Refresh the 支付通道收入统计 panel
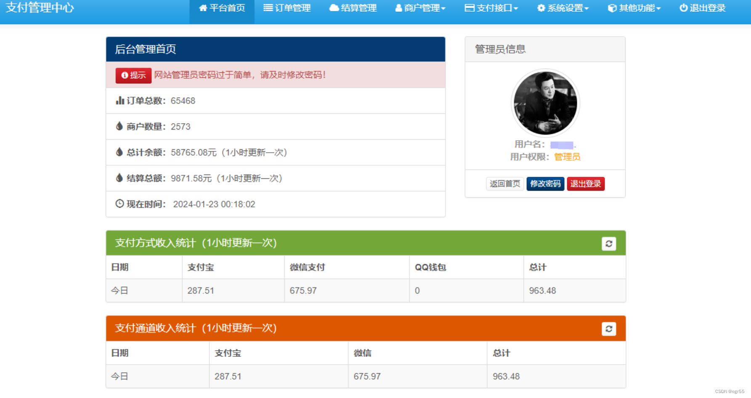 tap(608, 329)
